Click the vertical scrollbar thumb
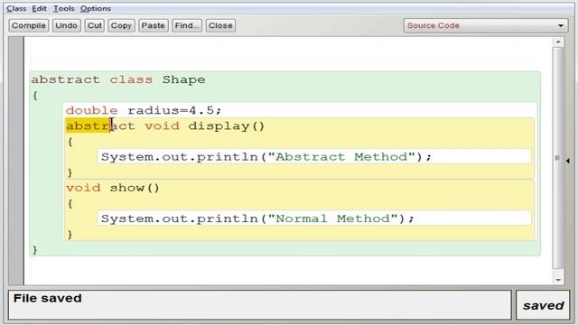578x325 pixels. coord(558,158)
